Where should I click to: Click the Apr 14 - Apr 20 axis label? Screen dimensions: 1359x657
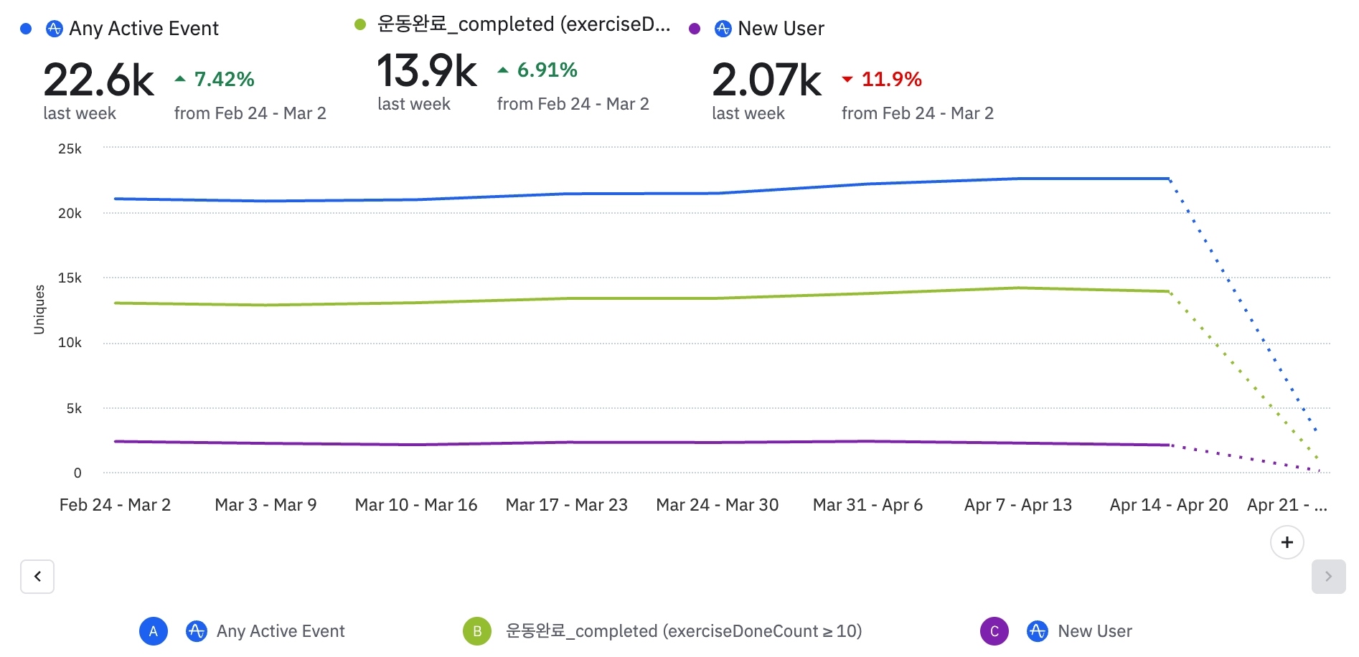pos(1169,505)
